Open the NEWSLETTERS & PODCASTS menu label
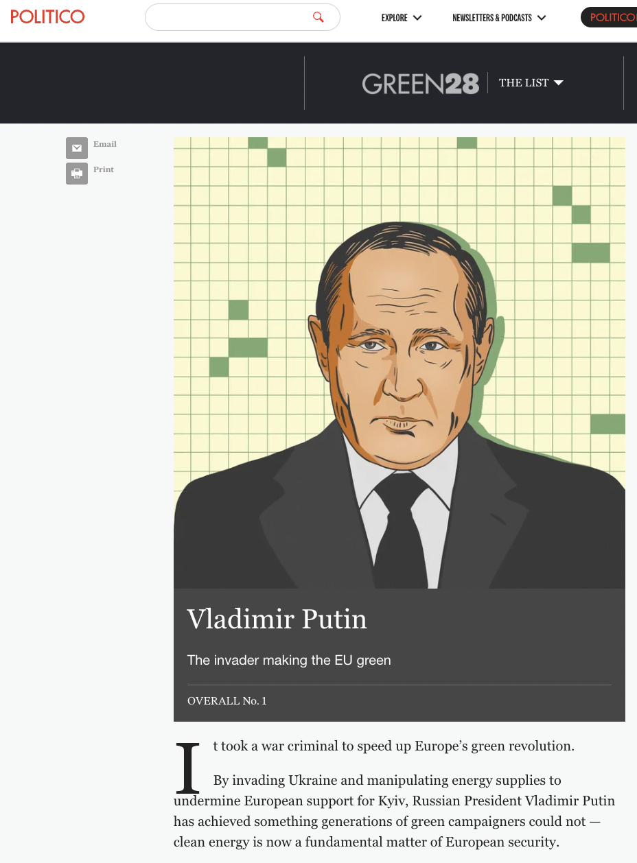 (x=491, y=18)
